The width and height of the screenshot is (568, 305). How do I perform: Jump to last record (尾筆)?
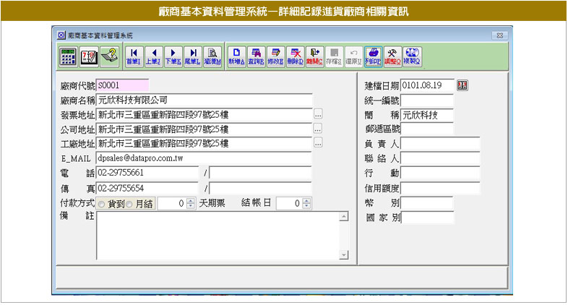point(192,56)
